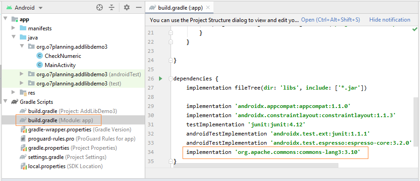The height and width of the screenshot is (181, 420).
Task: Expand the manifests folder
Action: pyautogui.click(x=13, y=28)
